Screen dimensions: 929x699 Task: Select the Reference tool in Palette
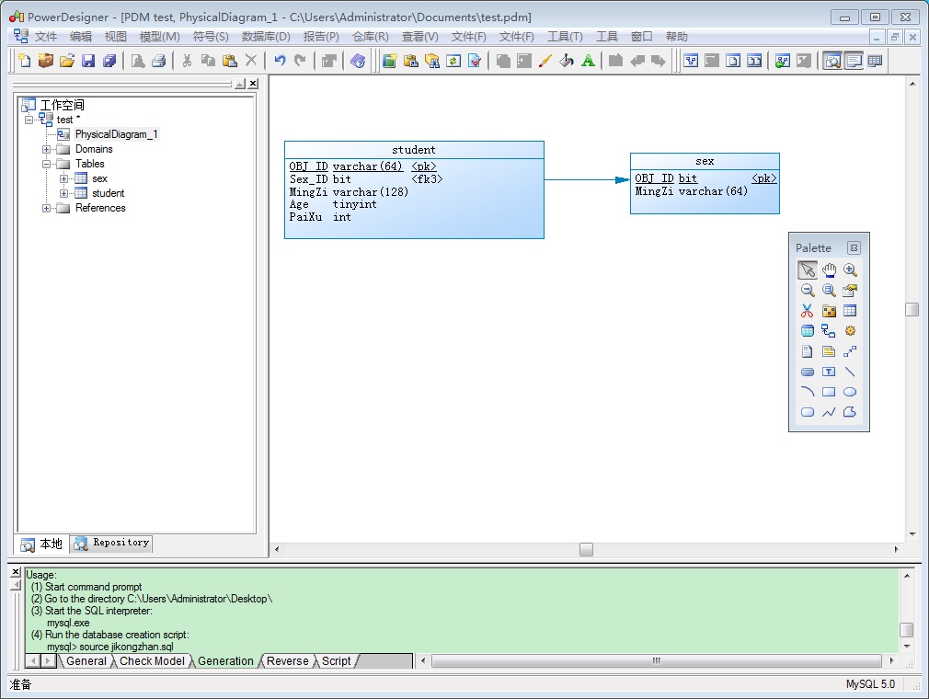pyautogui.click(x=829, y=331)
